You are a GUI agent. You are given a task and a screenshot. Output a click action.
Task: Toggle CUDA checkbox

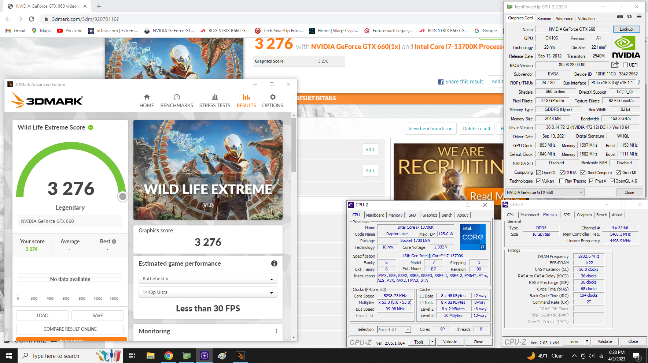click(x=562, y=173)
